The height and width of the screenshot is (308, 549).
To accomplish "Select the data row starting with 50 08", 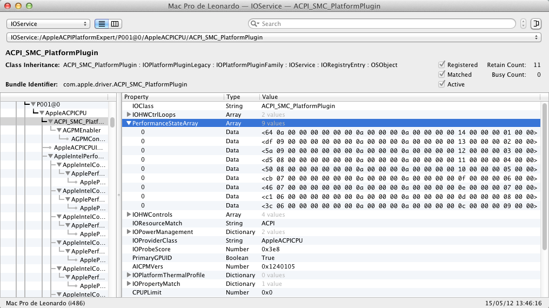I will tap(331, 169).
